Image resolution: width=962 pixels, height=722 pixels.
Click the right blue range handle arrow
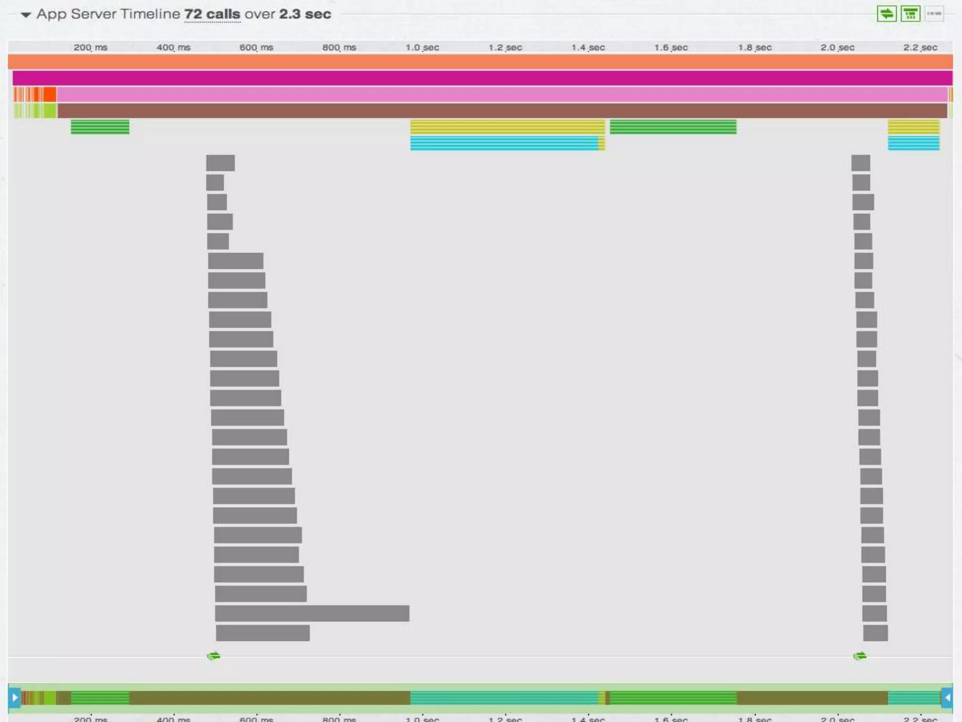[947, 698]
